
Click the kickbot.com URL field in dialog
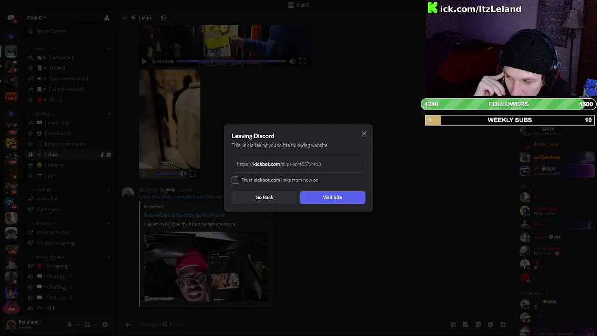tap(298, 164)
